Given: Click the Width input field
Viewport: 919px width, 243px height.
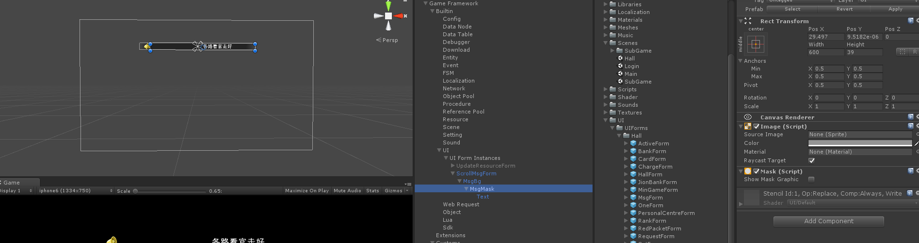Looking at the screenshot, I should coord(825,52).
